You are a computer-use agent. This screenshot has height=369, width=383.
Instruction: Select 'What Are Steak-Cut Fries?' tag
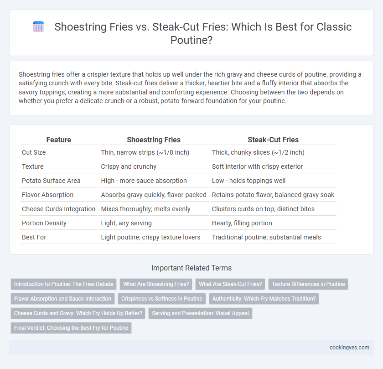point(230,284)
